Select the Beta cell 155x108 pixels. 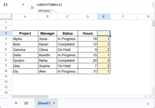25,44
